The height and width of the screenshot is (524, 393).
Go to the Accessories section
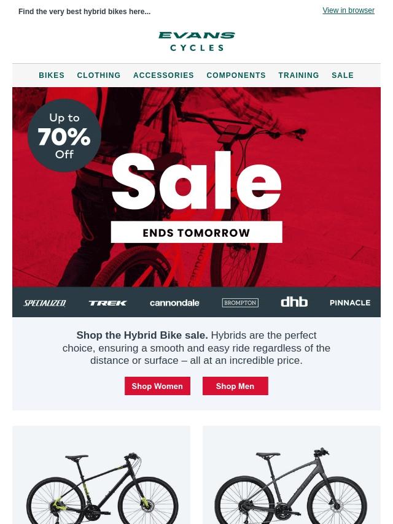pyautogui.click(x=163, y=75)
